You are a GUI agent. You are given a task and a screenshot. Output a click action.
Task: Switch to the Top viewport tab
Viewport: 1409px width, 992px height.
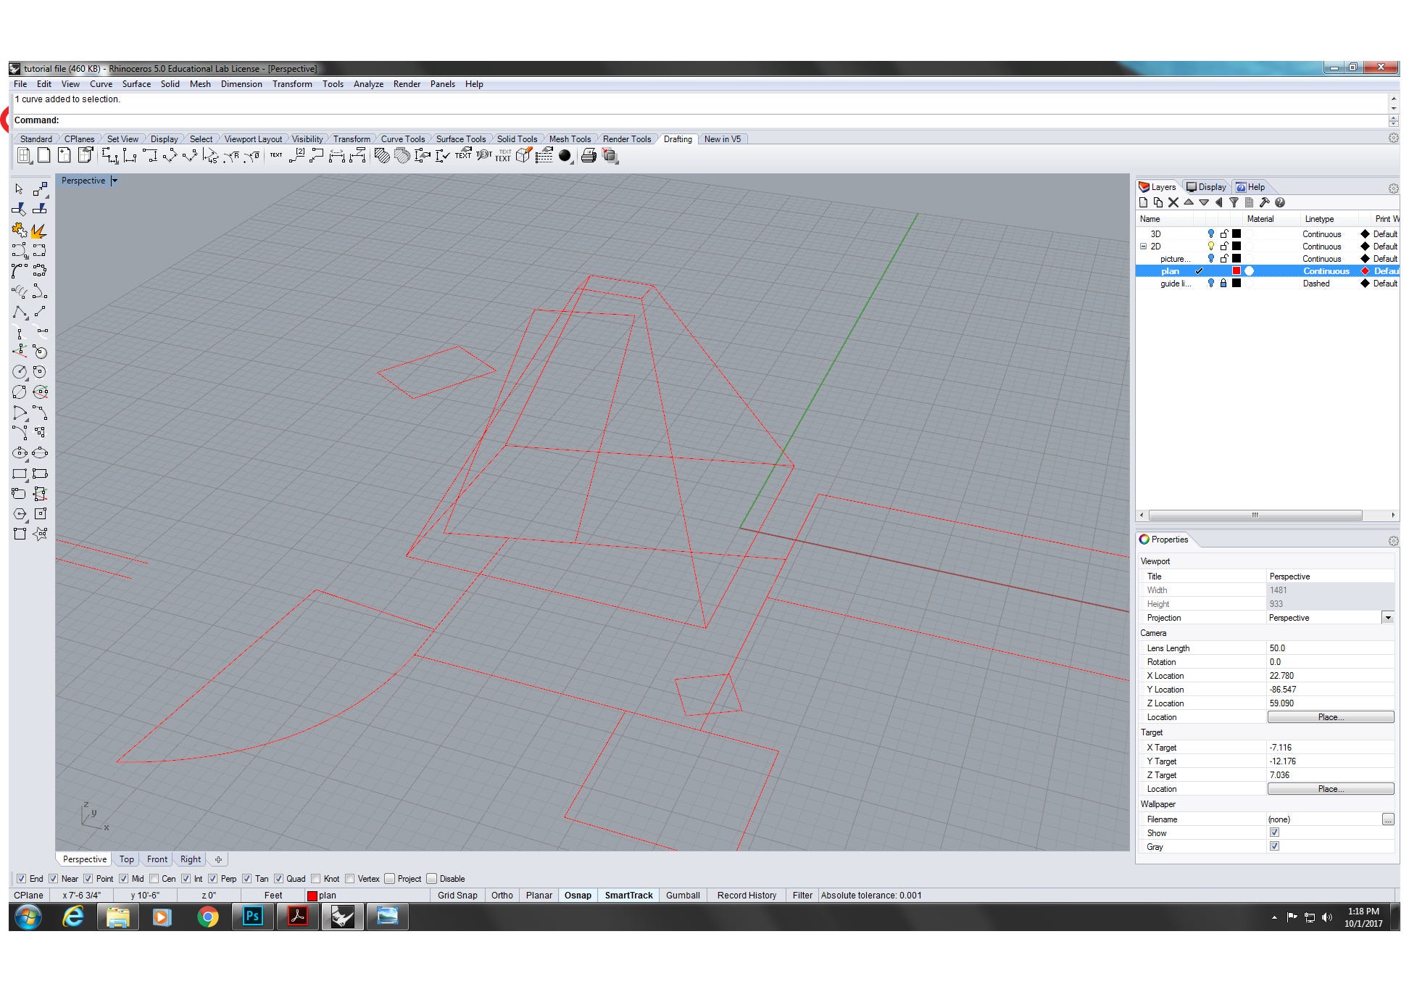(x=126, y=859)
